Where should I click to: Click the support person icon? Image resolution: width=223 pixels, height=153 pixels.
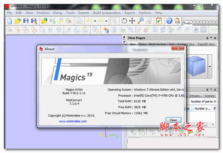[178, 21]
